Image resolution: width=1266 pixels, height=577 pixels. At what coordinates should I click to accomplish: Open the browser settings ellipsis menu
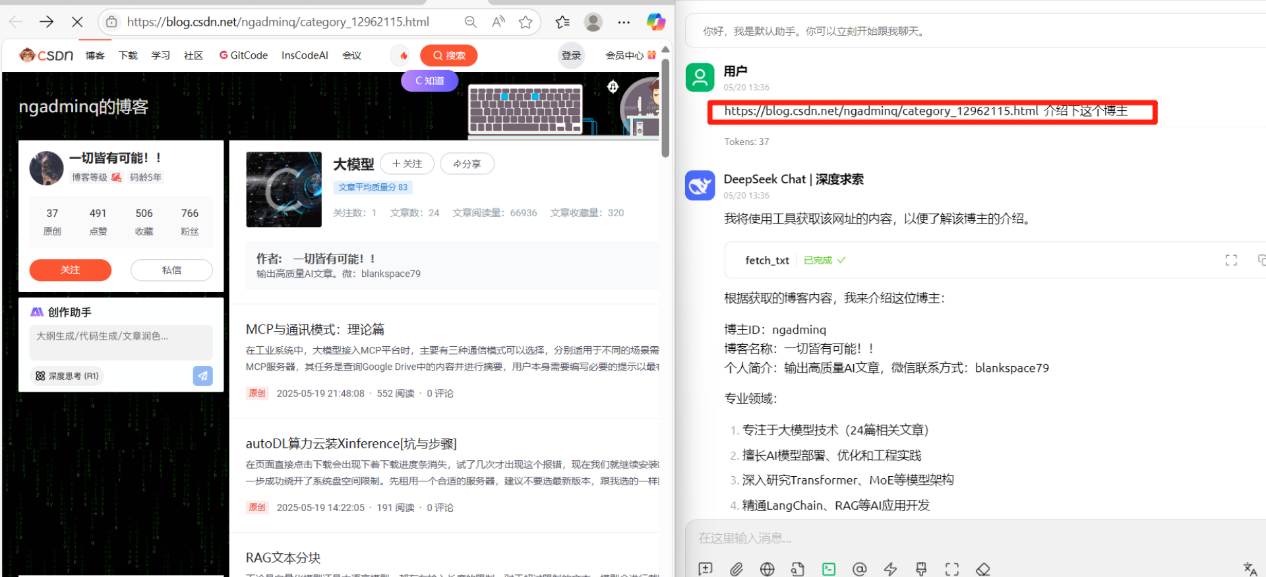624,22
